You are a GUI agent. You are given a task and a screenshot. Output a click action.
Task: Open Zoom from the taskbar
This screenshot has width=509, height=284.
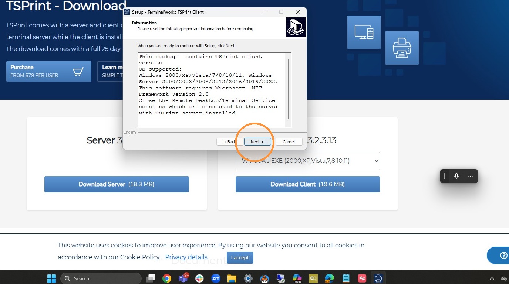point(216,278)
